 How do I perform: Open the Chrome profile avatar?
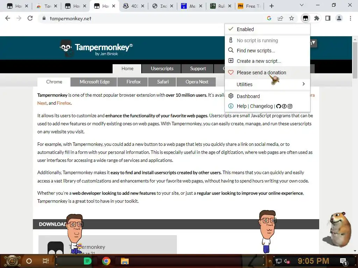click(339, 18)
